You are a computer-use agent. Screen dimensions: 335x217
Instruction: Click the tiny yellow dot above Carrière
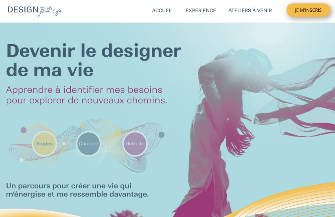[81, 125]
